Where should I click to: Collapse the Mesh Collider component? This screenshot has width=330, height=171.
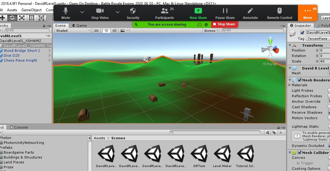point(290,152)
